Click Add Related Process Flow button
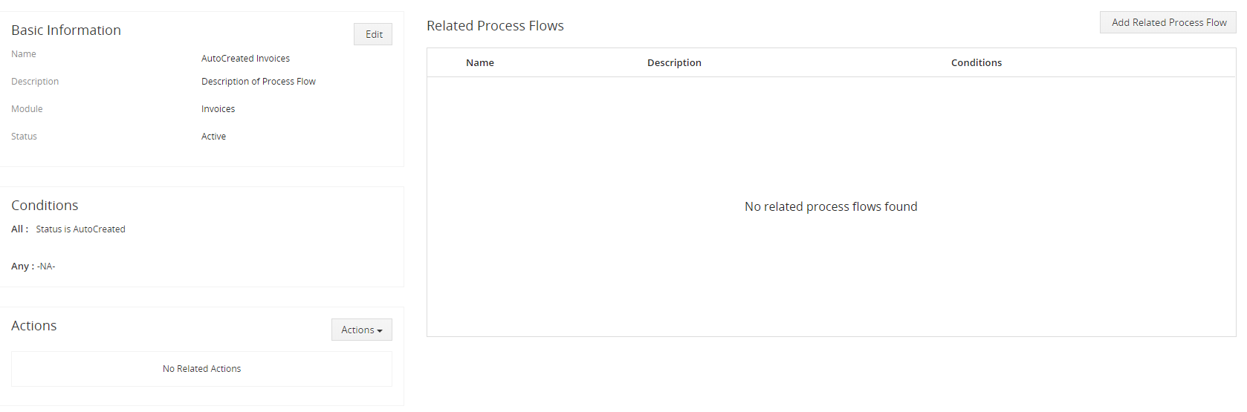This screenshot has height=412, width=1247. pyautogui.click(x=1168, y=22)
